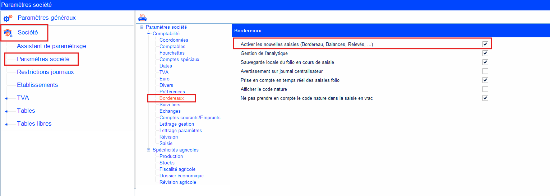Viewport: 550px width, 196px height.
Task: Click the Société building icon
Action: (x=8, y=33)
